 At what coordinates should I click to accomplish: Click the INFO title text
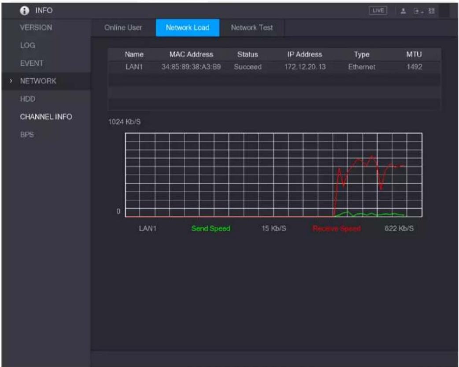pos(44,11)
